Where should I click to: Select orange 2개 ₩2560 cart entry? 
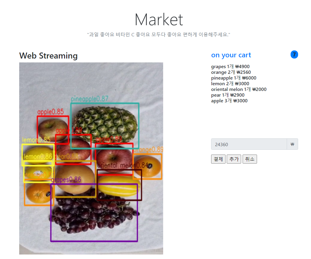(231, 72)
